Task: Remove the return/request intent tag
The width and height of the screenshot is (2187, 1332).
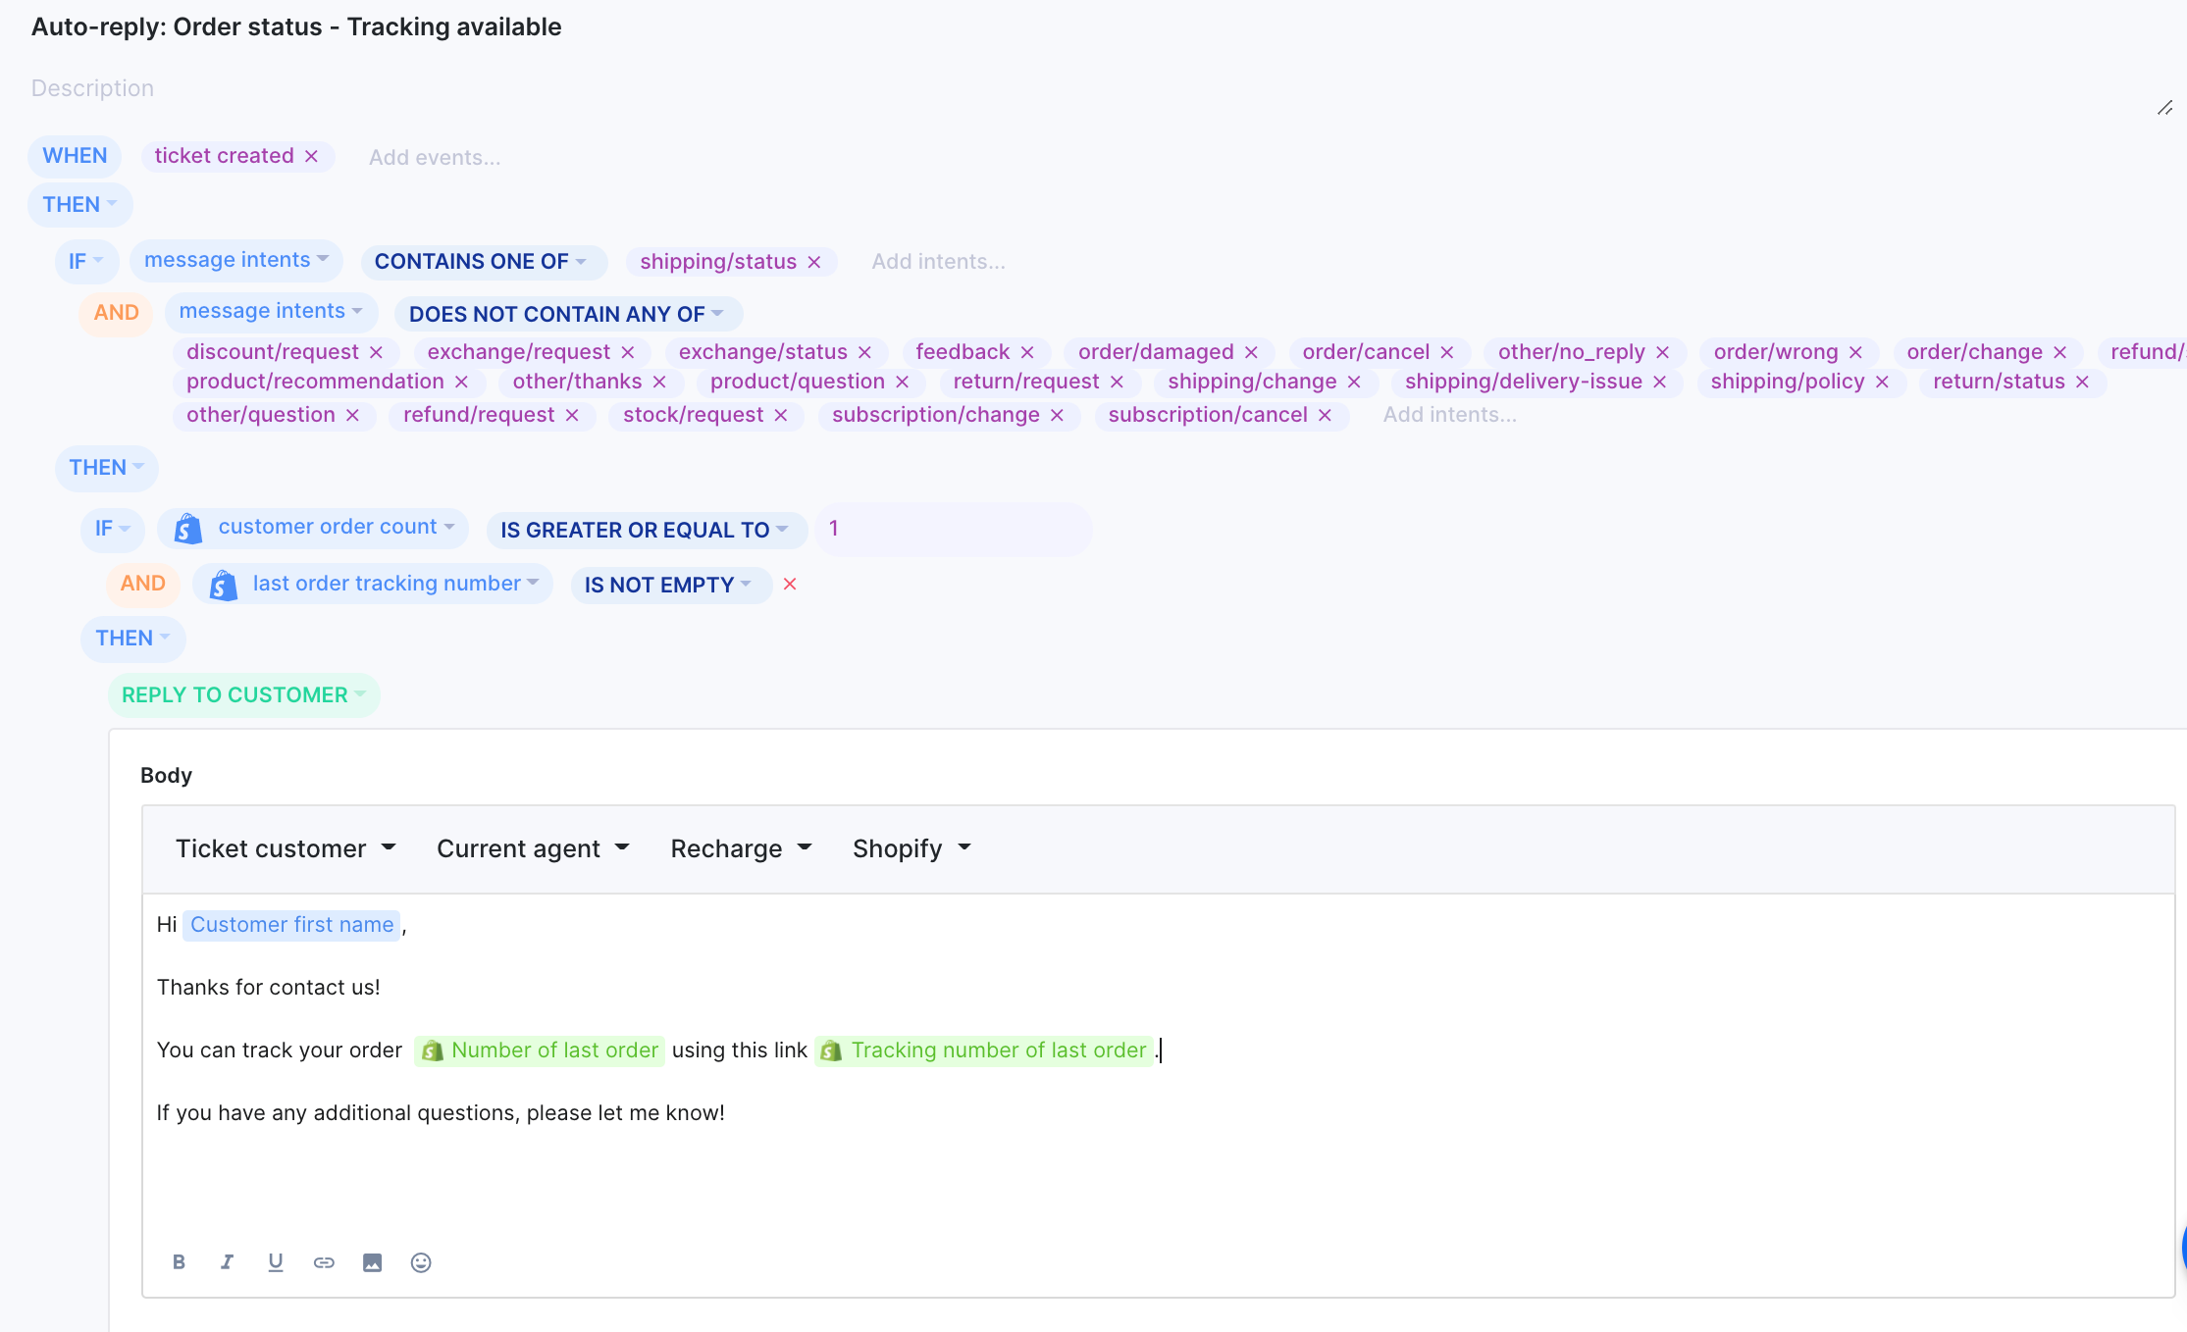Action: tap(1117, 382)
